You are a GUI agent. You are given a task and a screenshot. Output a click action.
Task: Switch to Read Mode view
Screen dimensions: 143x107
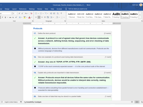pyautogui.click(x=132, y=102)
